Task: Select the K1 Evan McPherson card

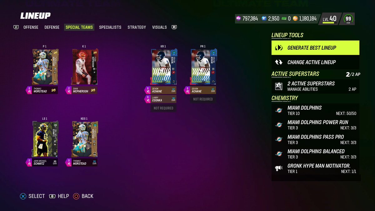Action: tap(85, 67)
